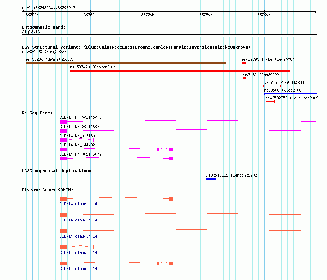Select the thick red nsv587470 loss bar

180,71
